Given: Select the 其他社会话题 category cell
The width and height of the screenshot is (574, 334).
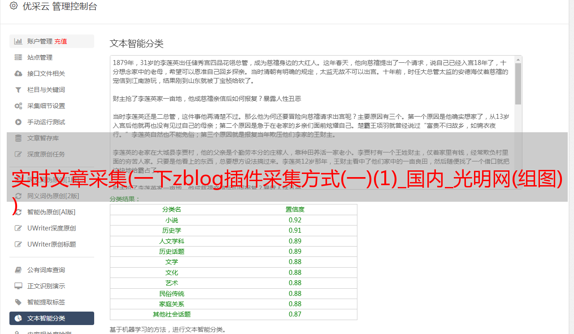Looking at the screenshot, I should (x=172, y=314).
